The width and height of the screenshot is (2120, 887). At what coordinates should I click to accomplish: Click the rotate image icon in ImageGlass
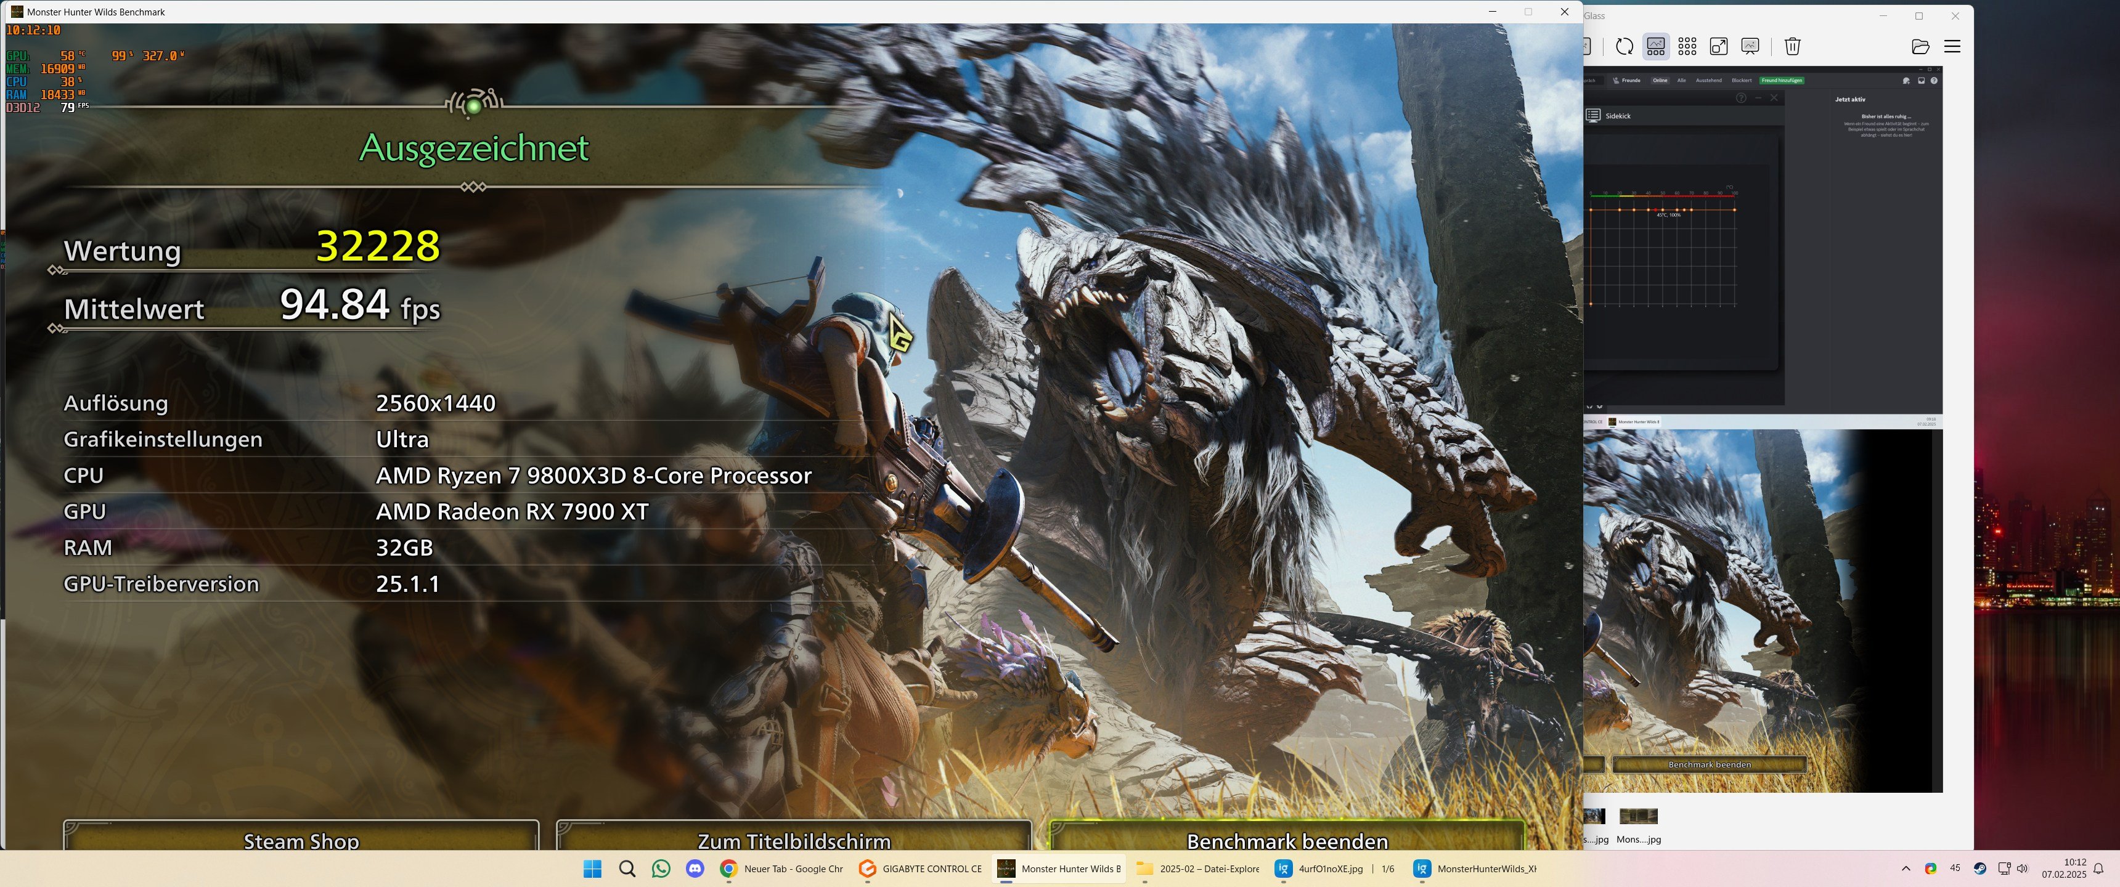1624,47
